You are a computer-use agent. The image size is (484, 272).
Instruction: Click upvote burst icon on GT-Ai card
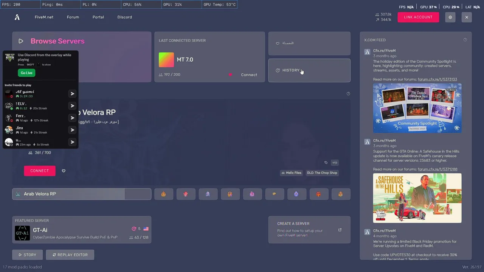134,229
